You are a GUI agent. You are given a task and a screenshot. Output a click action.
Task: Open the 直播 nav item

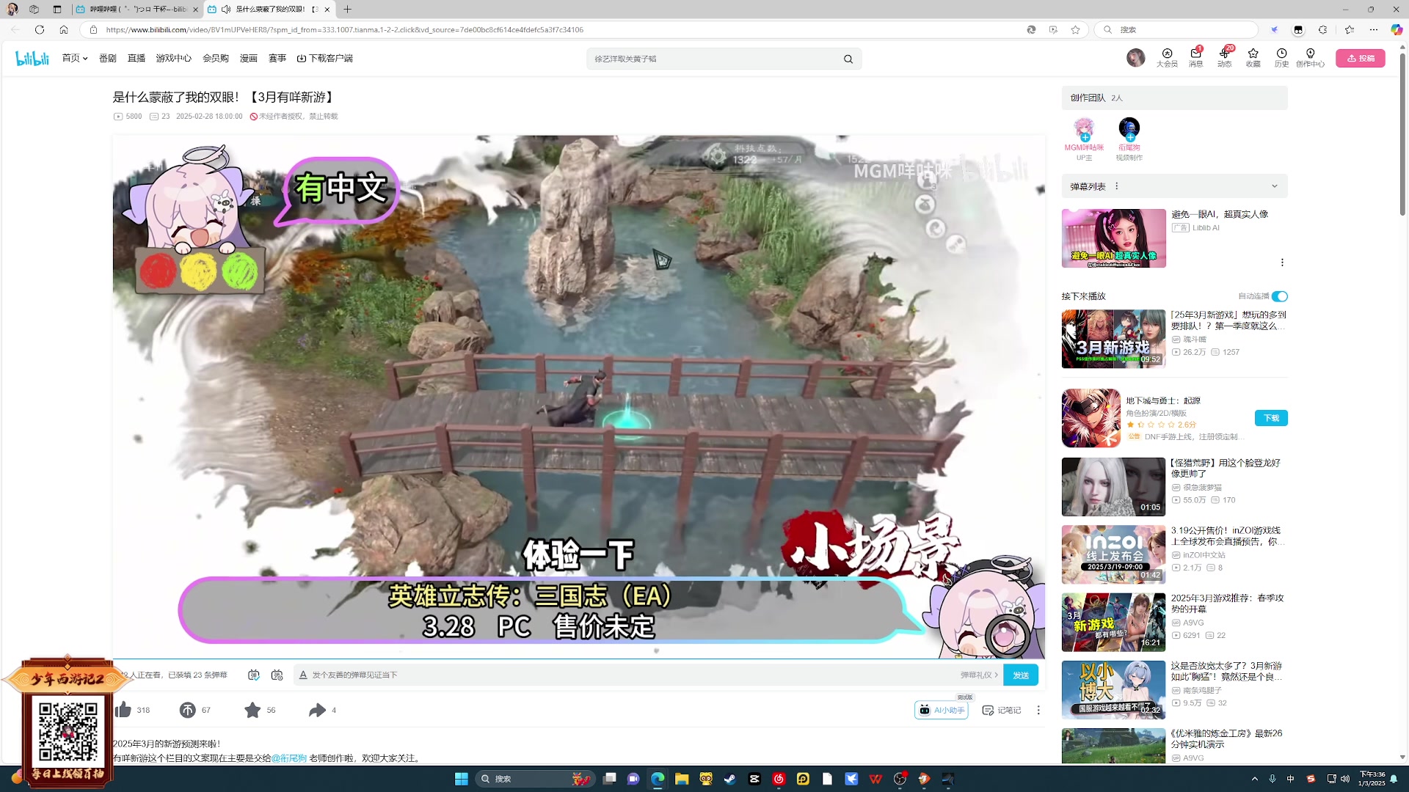[x=136, y=58]
